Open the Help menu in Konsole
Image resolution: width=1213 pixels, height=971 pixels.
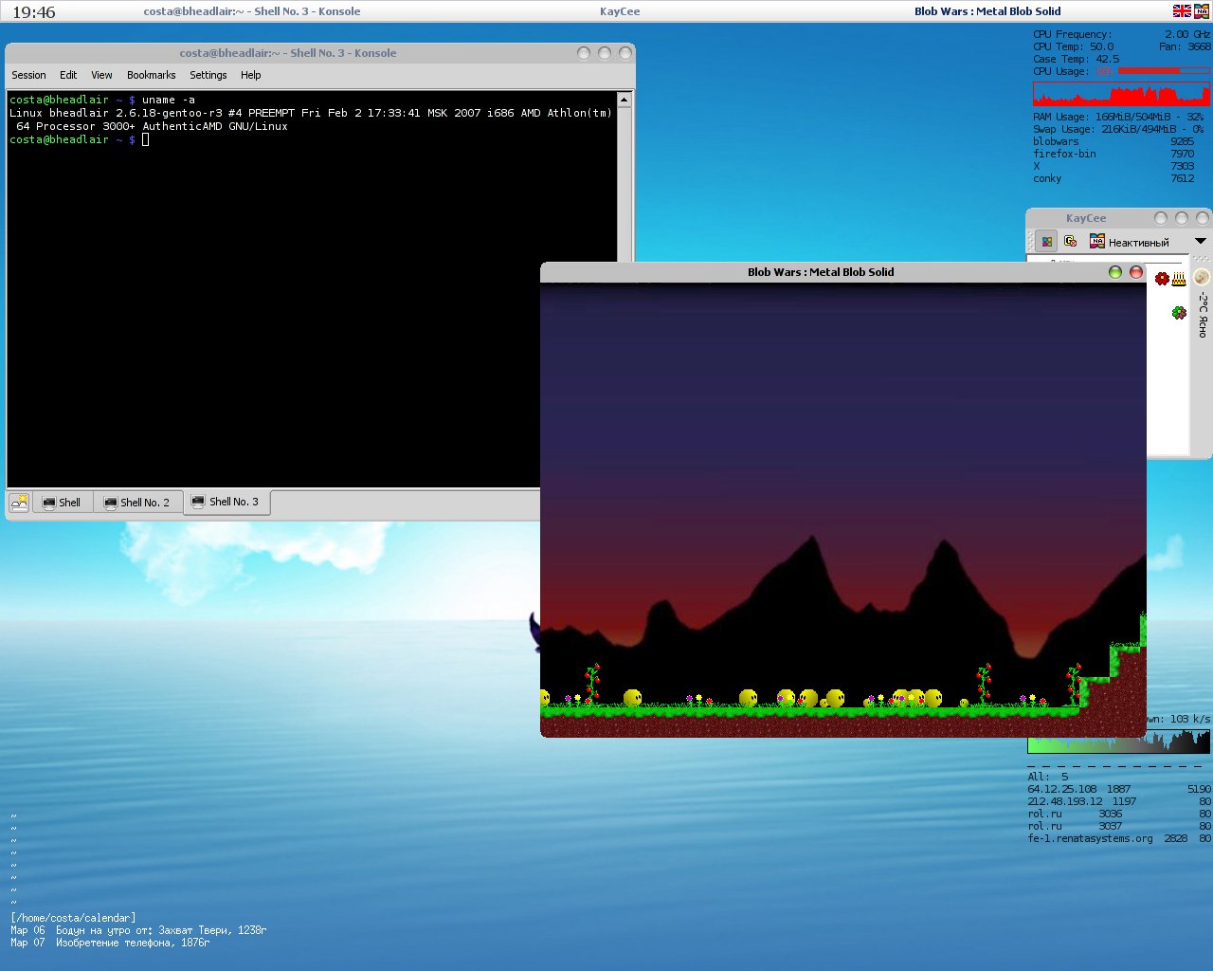[251, 75]
